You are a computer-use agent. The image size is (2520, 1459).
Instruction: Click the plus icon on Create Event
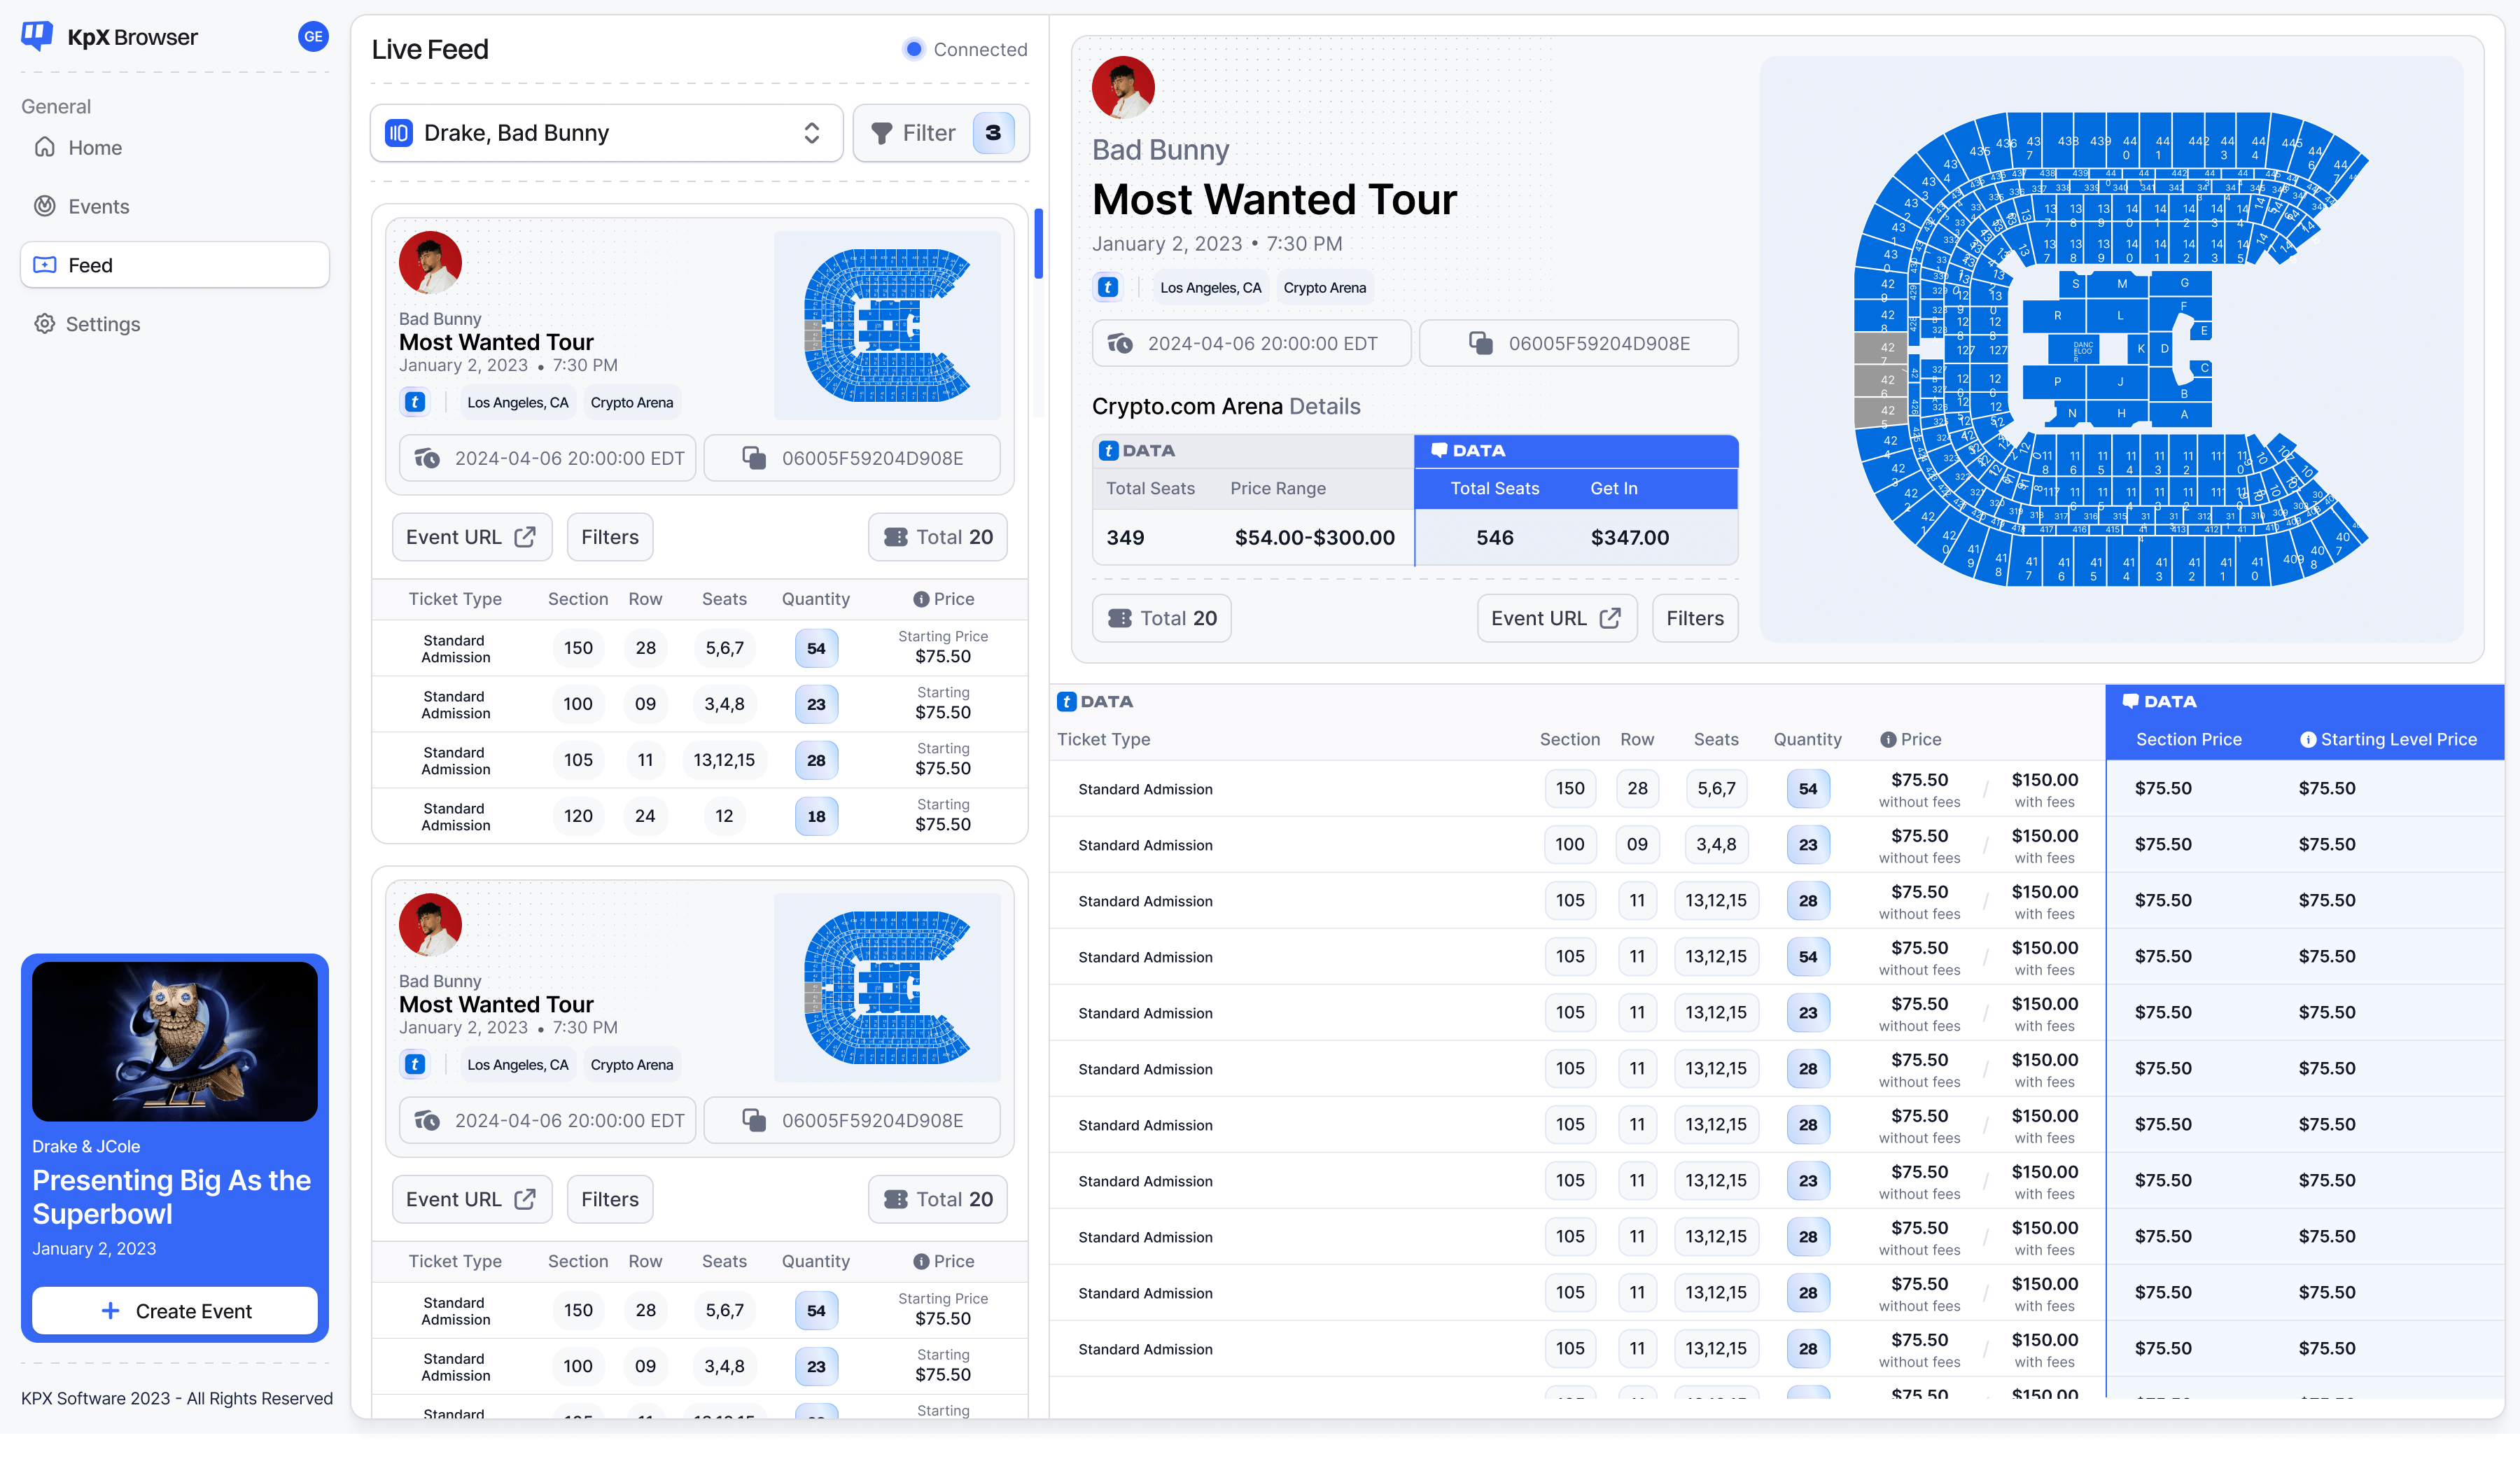[x=111, y=1311]
